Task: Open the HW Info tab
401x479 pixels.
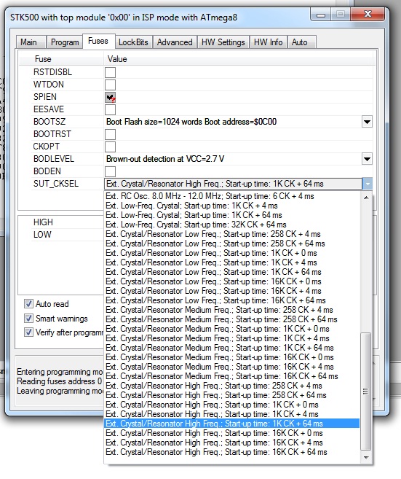Action: pyautogui.click(x=269, y=42)
